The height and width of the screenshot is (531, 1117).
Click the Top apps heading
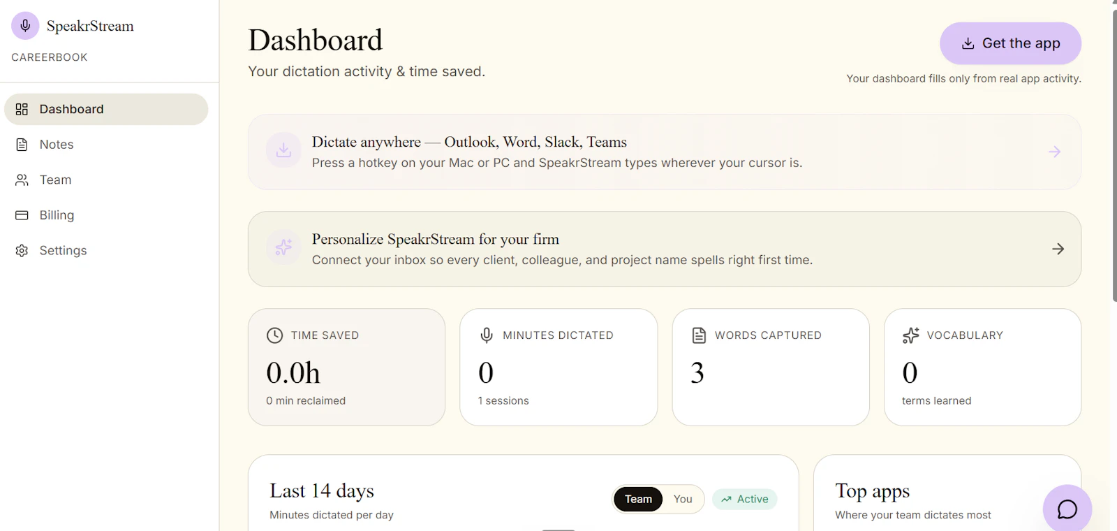pyautogui.click(x=873, y=490)
